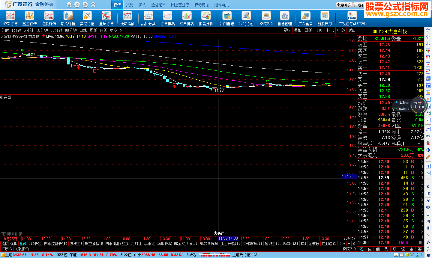Click the F10 button in chart toolbar

319,30
